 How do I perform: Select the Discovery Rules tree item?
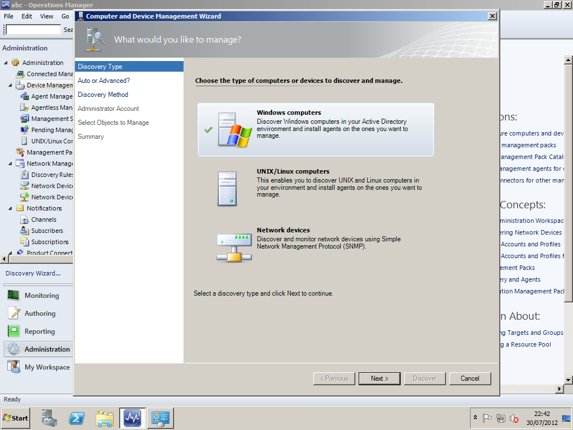(x=52, y=175)
